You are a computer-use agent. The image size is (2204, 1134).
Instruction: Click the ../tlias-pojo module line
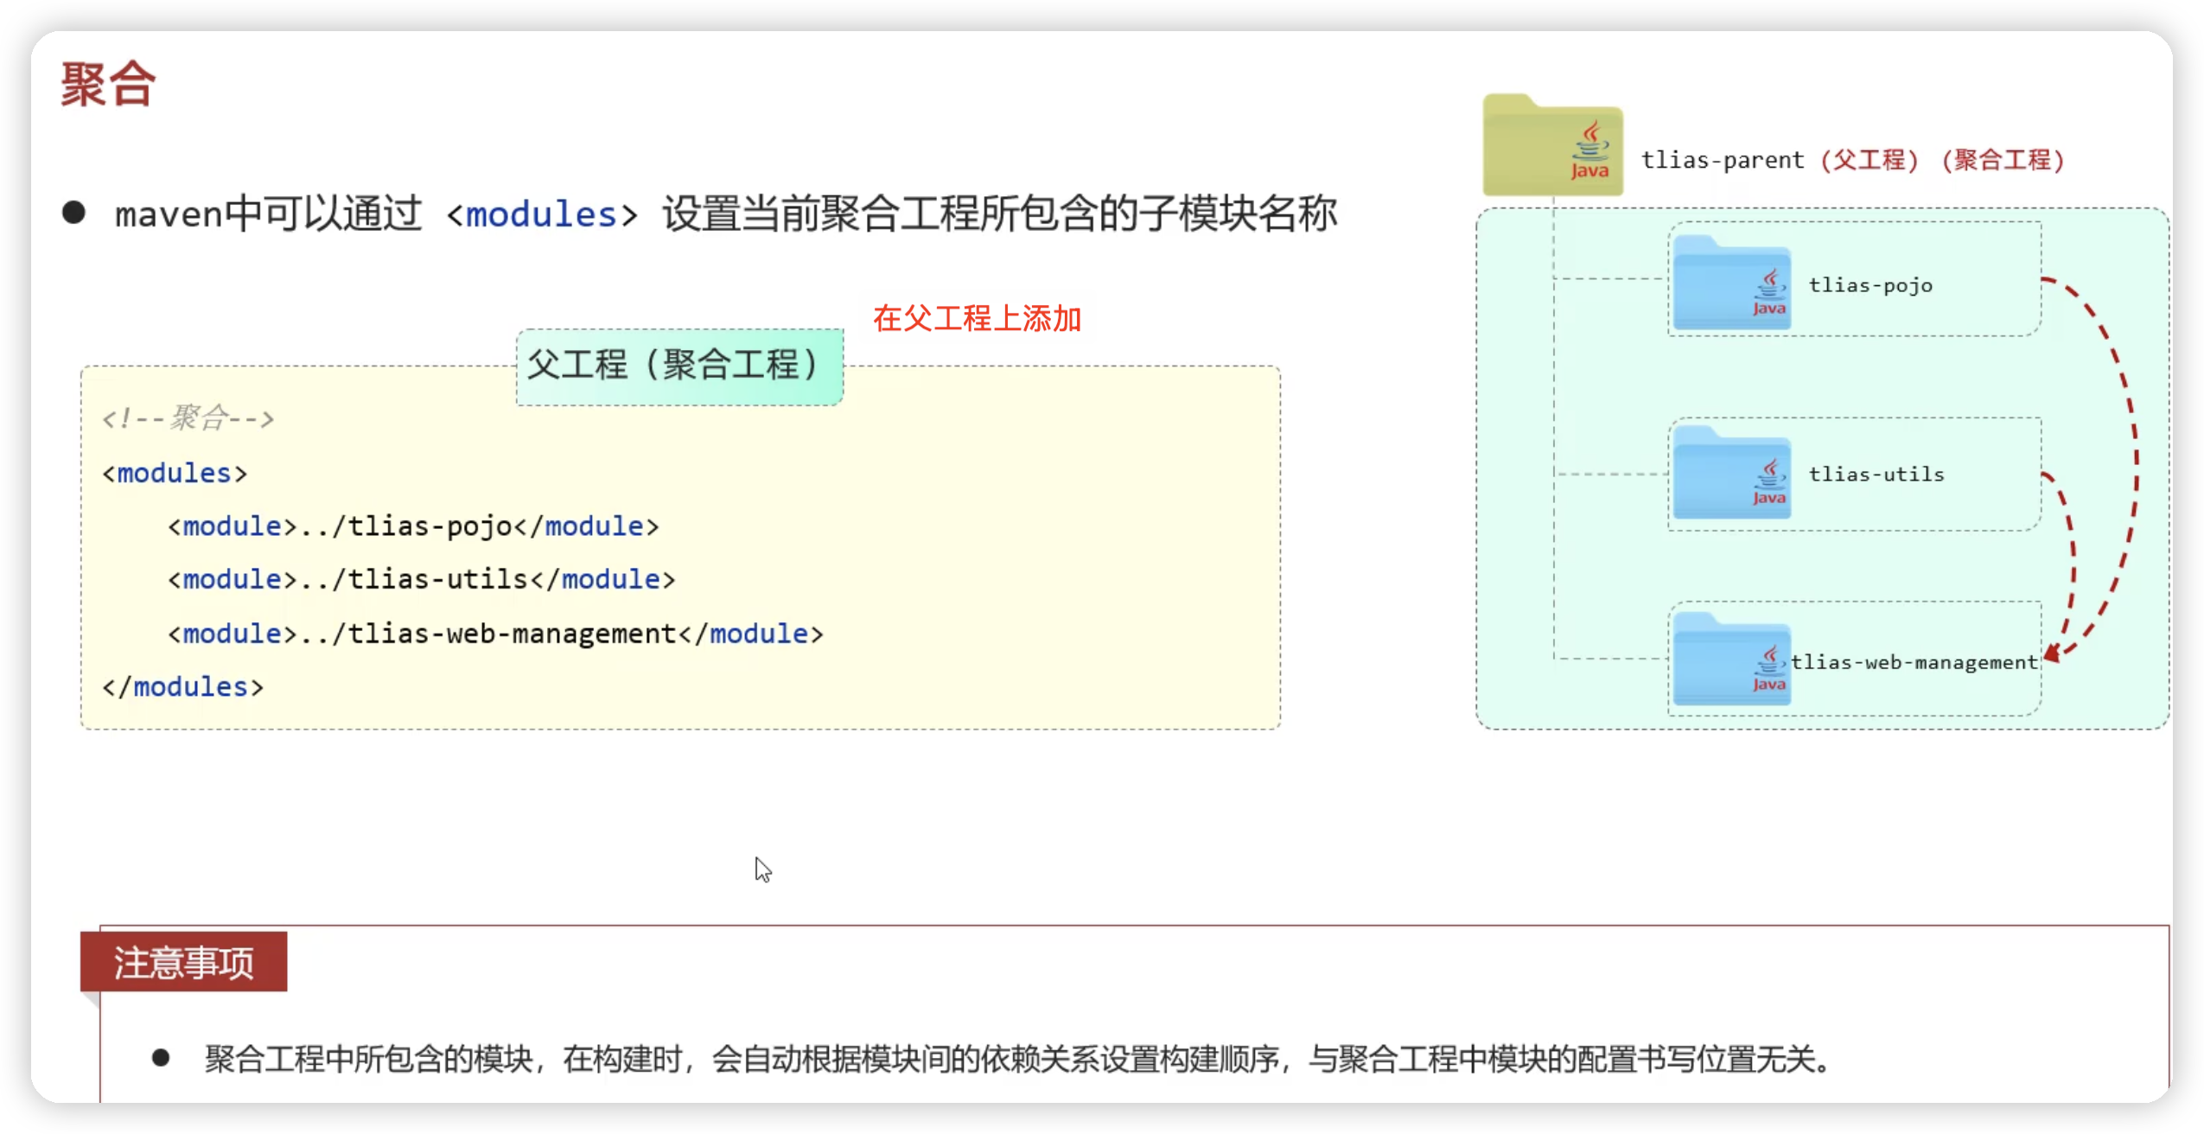tap(413, 526)
